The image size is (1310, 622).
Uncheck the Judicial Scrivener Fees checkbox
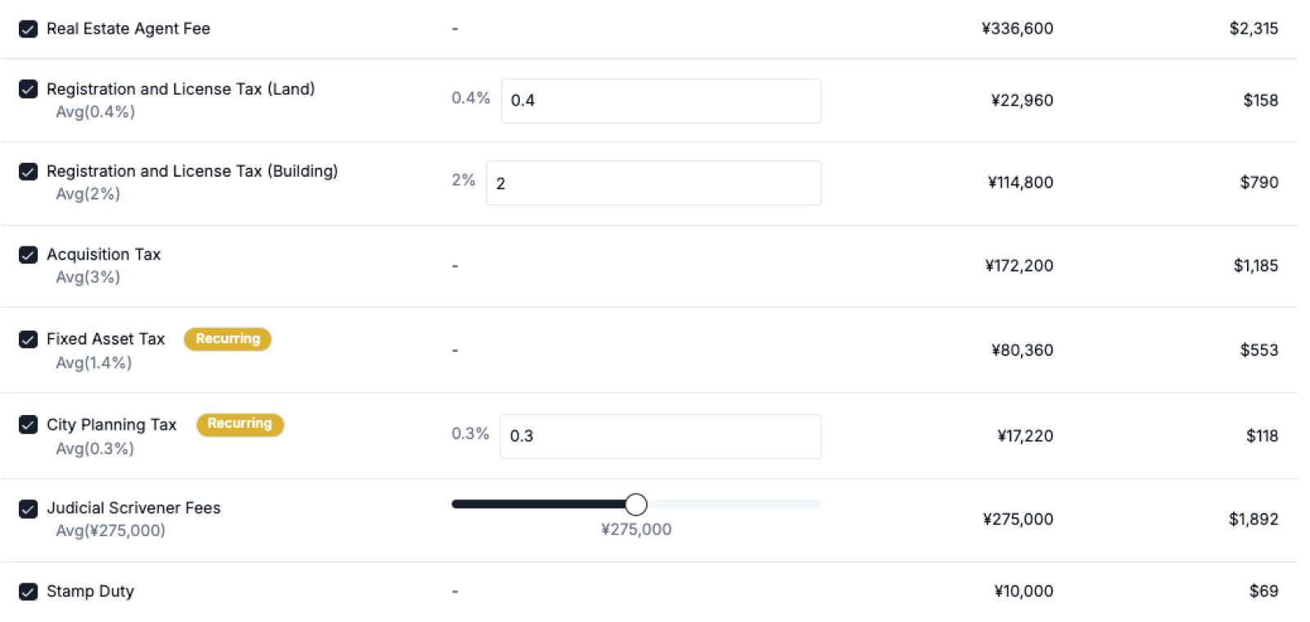click(28, 509)
